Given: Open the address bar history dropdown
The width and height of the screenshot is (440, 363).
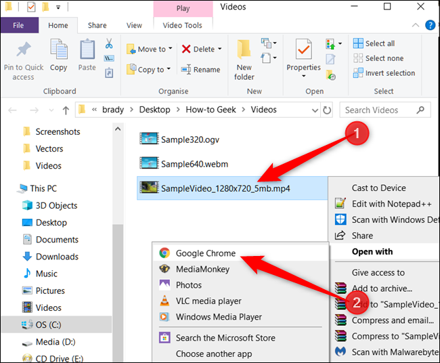Looking at the screenshot, I should [x=315, y=110].
